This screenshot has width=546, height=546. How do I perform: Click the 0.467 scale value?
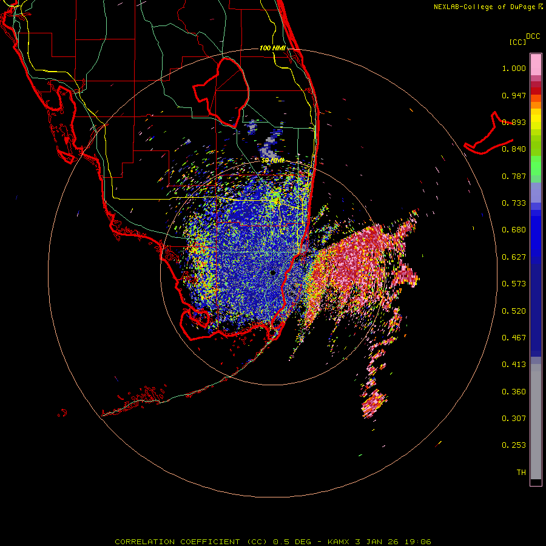[x=514, y=338]
